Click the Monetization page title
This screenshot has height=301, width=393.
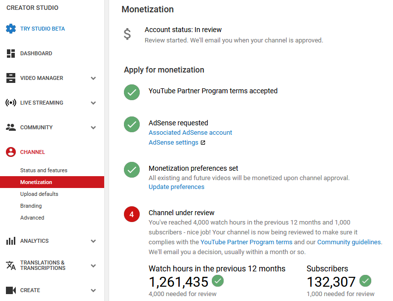148,9
